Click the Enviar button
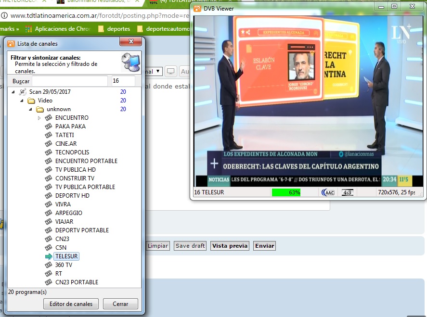Screen dimensions: 427x317 (x=264, y=246)
